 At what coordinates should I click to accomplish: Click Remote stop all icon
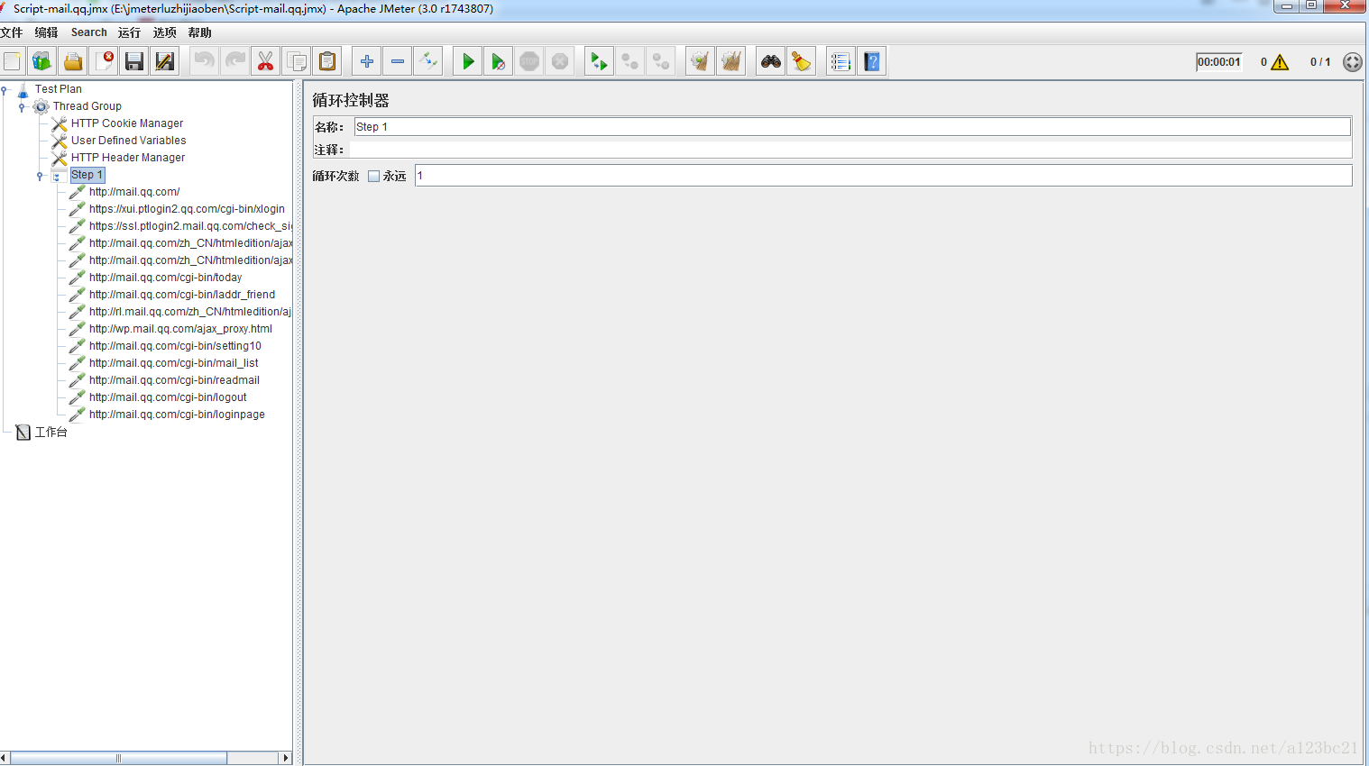(630, 61)
